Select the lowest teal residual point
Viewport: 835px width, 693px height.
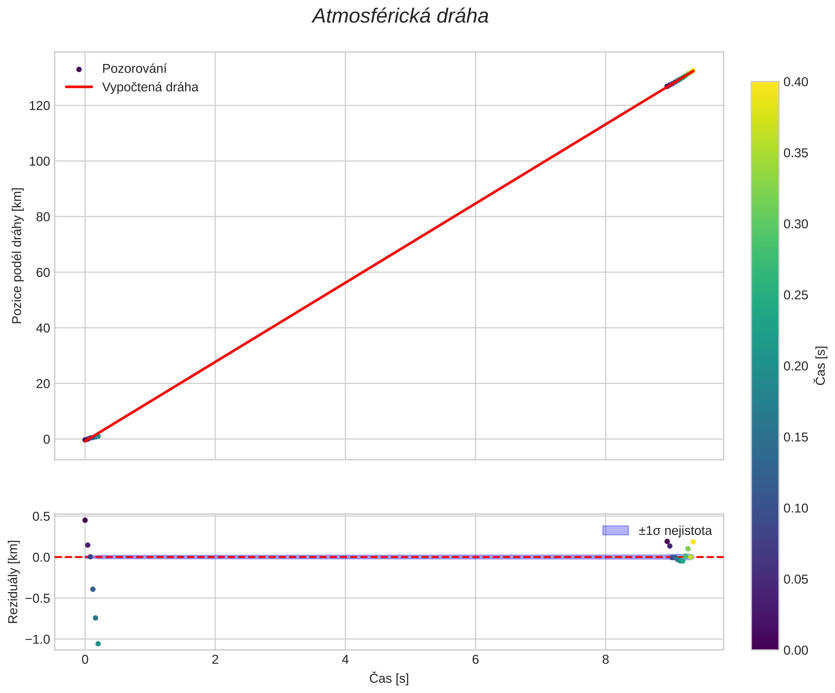pos(98,644)
